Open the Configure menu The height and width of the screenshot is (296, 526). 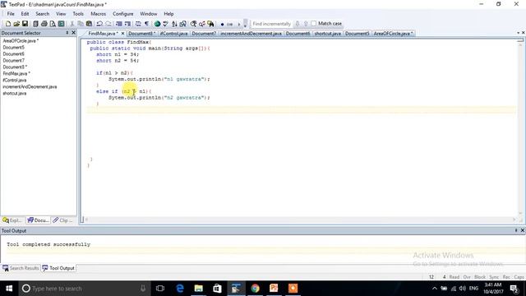(x=122, y=14)
